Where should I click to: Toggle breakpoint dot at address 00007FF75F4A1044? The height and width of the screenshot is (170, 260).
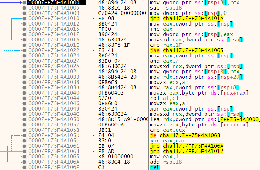24,98
